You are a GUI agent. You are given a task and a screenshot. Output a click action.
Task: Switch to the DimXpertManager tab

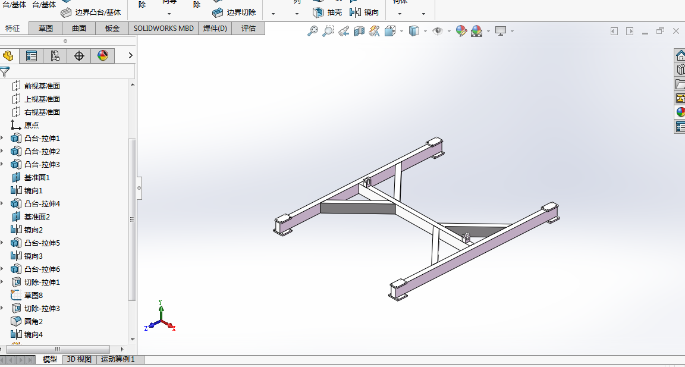pos(79,56)
